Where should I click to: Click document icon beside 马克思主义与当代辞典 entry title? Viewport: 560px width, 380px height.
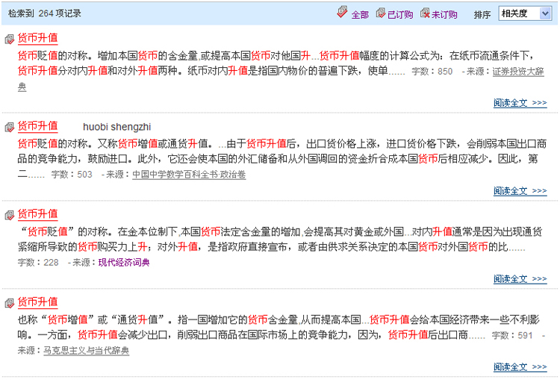pyautogui.click(x=9, y=303)
